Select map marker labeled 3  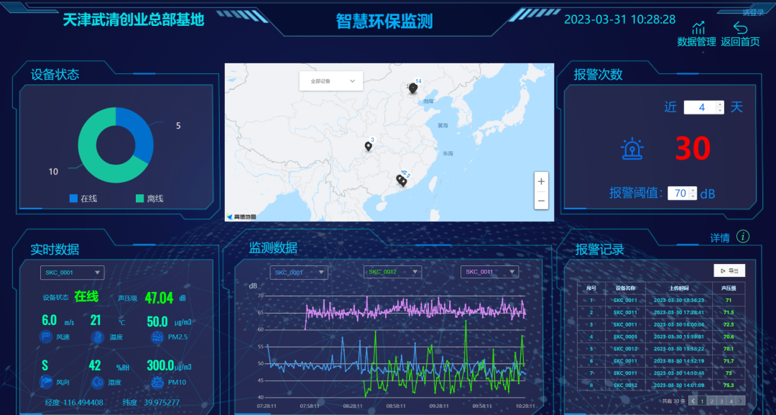(368, 146)
